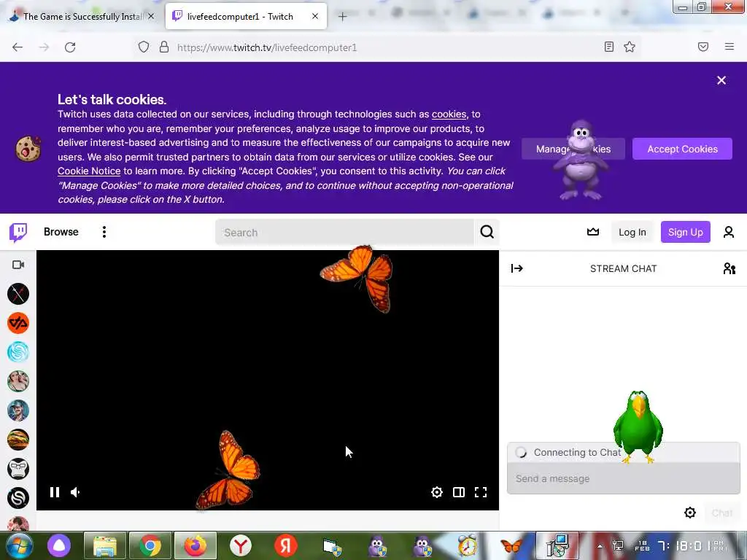Click the search magnifier button
The width and height of the screenshot is (747, 560).
pyautogui.click(x=487, y=232)
